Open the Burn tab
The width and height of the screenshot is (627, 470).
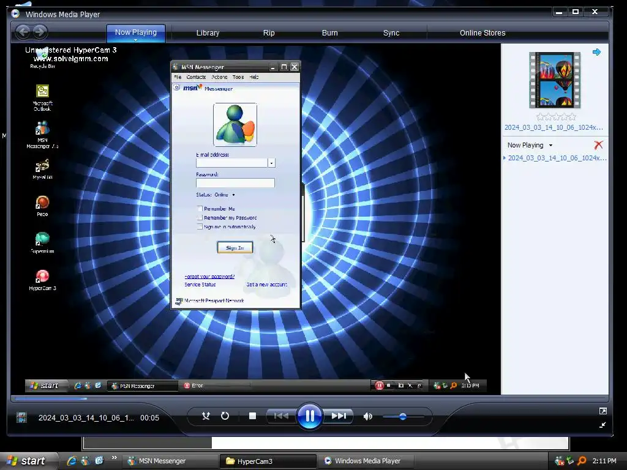(x=330, y=33)
